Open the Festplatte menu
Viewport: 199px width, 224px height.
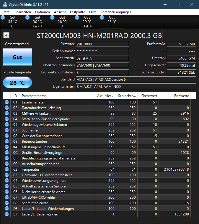click(x=77, y=12)
